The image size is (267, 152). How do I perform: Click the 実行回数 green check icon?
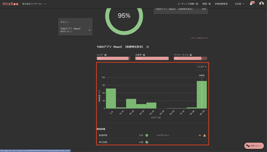(147, 142)
